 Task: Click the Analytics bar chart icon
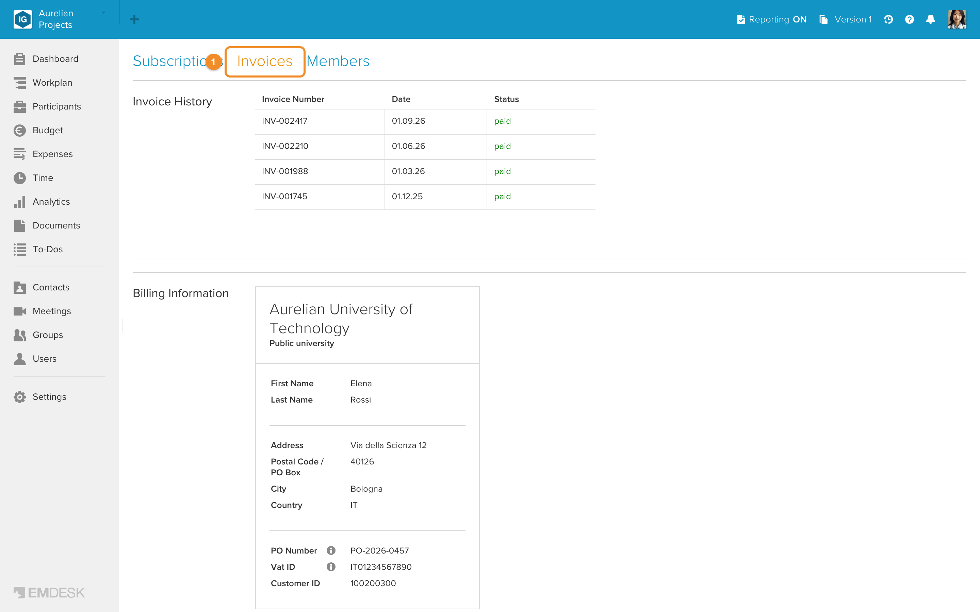coord(19,202)
